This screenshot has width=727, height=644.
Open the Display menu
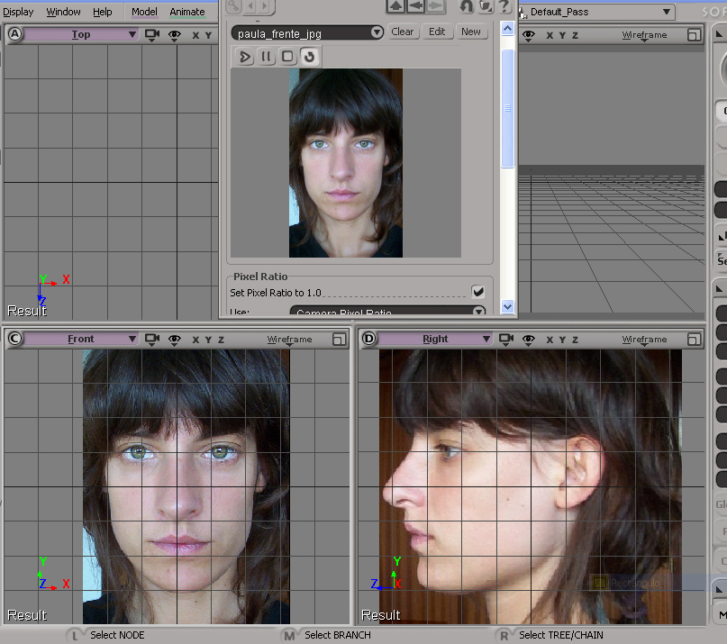(x=18, y=12)
